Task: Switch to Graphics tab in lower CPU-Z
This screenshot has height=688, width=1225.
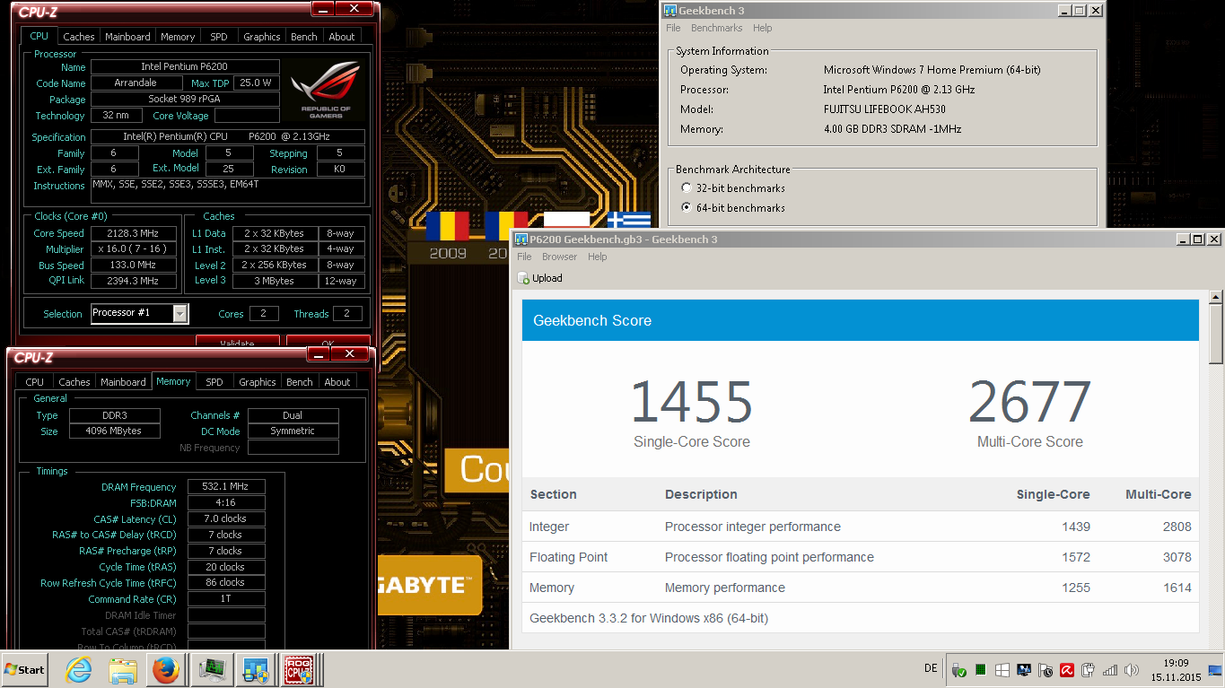Action: coord(258,382)
